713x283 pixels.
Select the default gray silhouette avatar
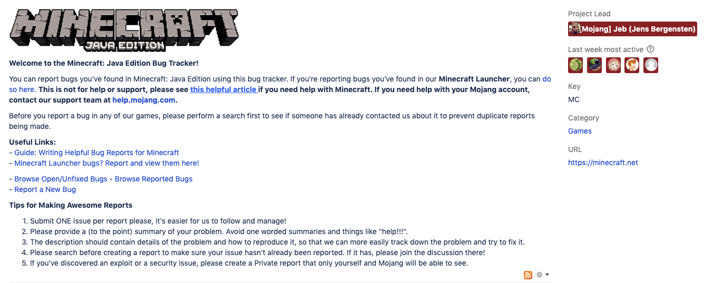pos(651,65)
